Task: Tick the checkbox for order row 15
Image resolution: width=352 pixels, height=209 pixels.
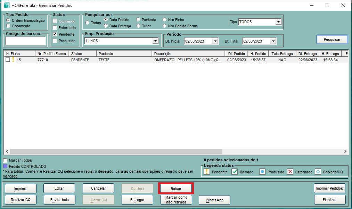Action: [8, 60]
